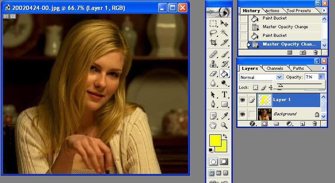Toggle visibility of the Background layer
Viewport: 335px width, 183px height.
(243, 114)
